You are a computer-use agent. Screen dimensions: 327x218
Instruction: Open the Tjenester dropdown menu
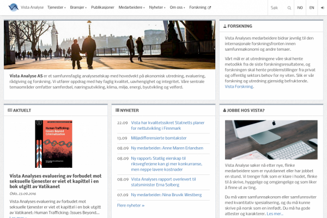tap(57, 8)
